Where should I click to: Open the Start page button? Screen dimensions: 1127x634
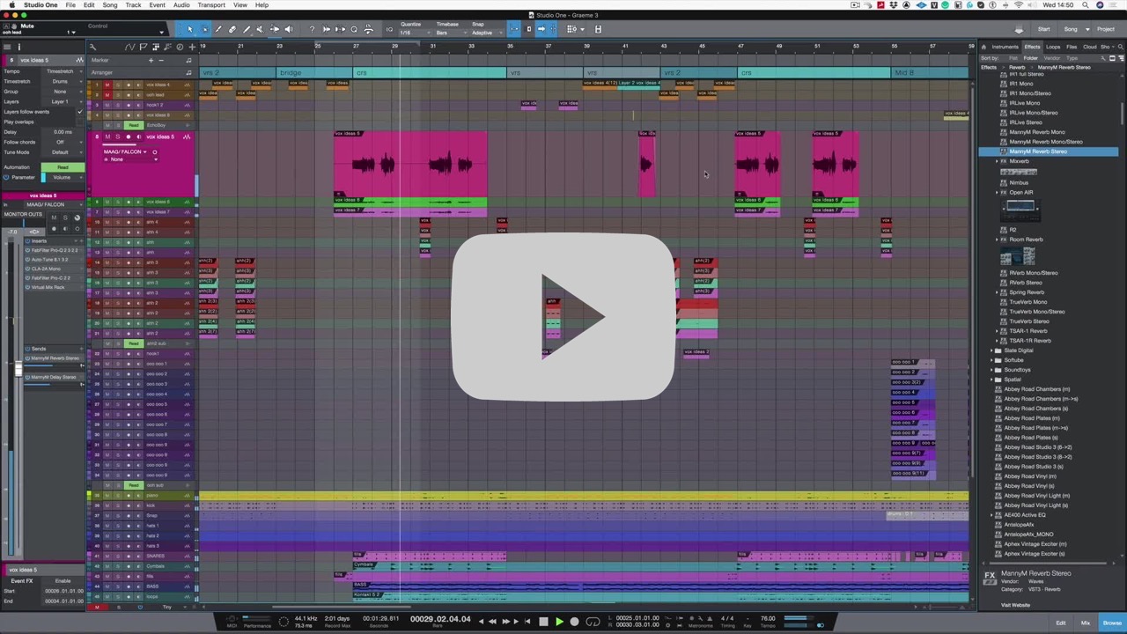(1043, 29)
